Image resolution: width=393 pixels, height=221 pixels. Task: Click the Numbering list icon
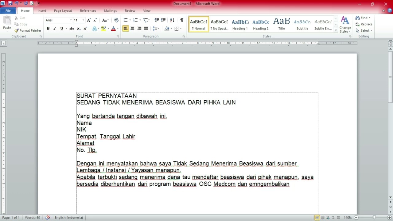click(x=135, y=20)
